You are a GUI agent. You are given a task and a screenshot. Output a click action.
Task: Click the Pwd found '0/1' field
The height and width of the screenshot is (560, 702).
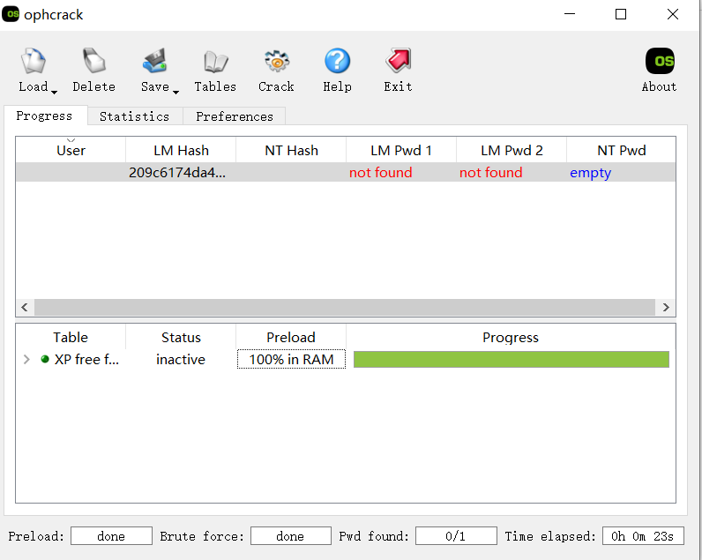point(456,536)
